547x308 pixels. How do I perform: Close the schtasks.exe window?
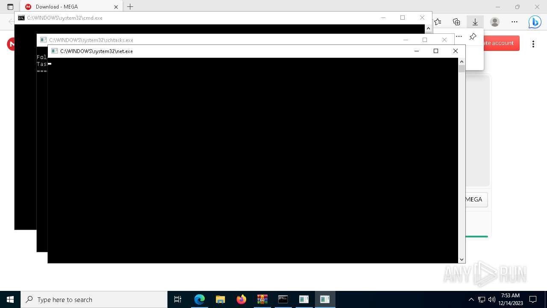coord(444,40)
